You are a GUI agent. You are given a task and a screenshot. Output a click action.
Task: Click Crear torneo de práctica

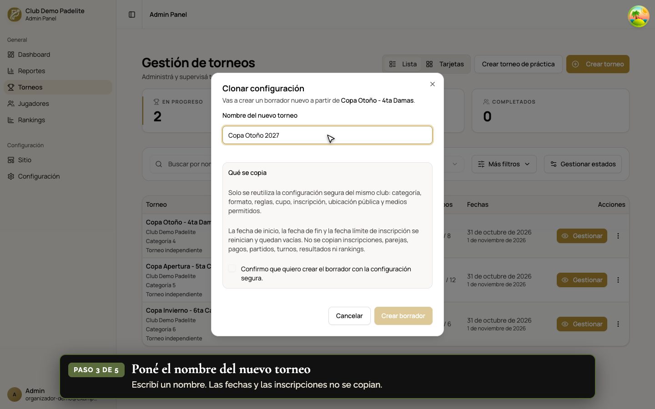tap(518, 64)
